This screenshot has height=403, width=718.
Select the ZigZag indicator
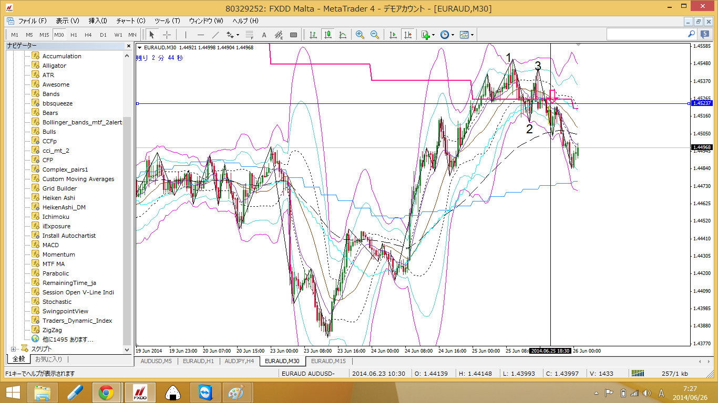click(52, 330)
